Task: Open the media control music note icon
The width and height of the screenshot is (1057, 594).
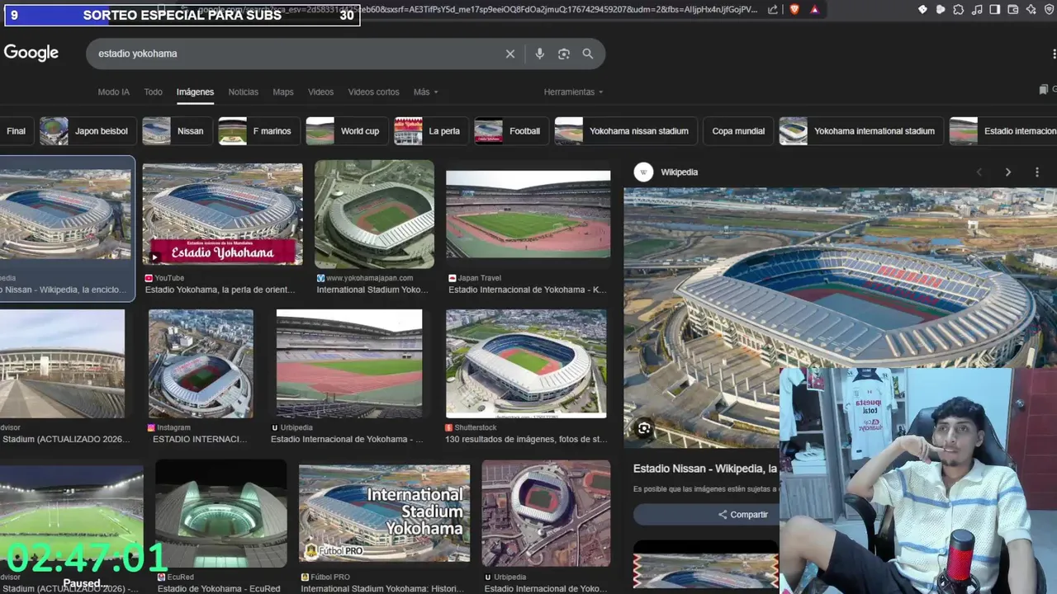Action: (x=977, y=9)
